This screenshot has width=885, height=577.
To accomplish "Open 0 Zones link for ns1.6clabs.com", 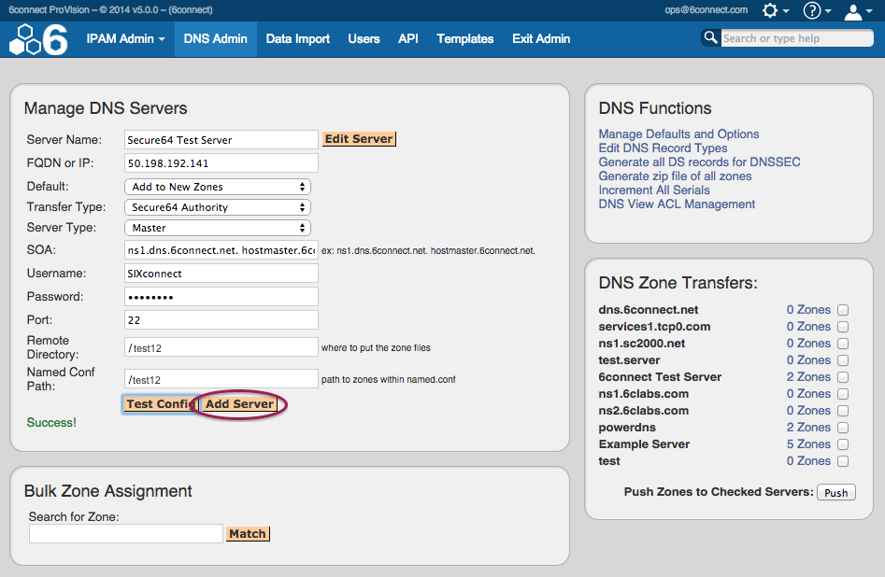I will [x=808, y=394].
